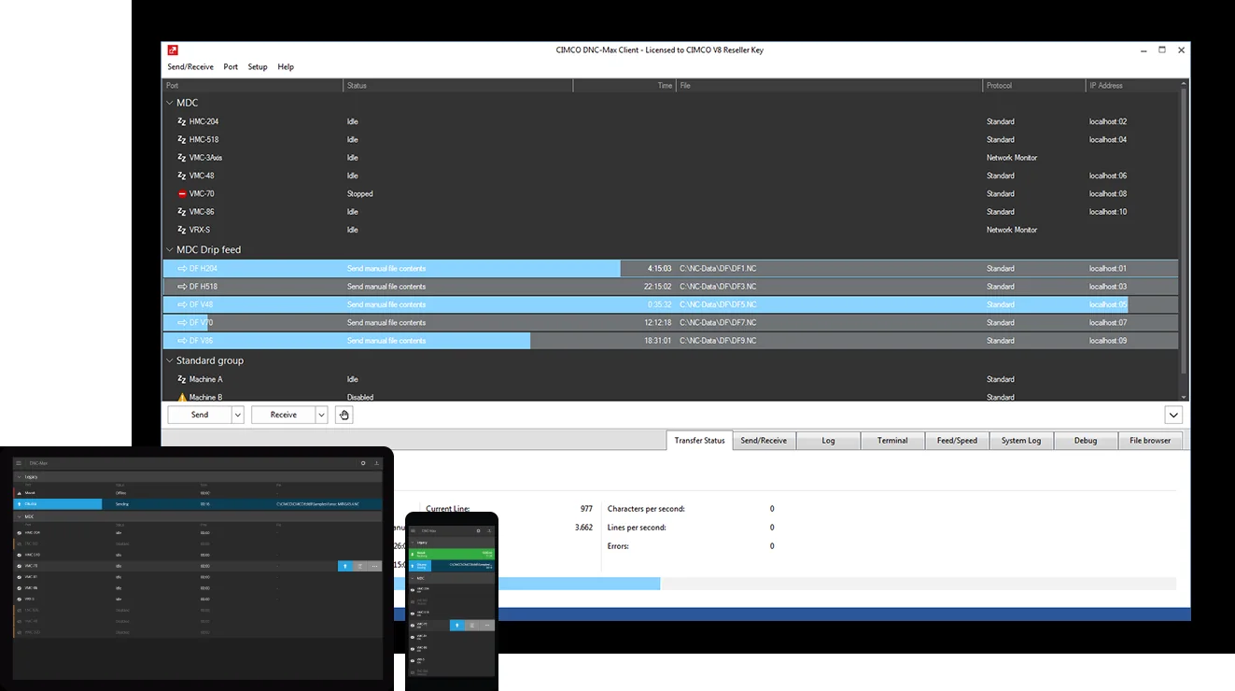Collapse the MDC Drip feed group
1235x691 pixels.
(170, 250)
